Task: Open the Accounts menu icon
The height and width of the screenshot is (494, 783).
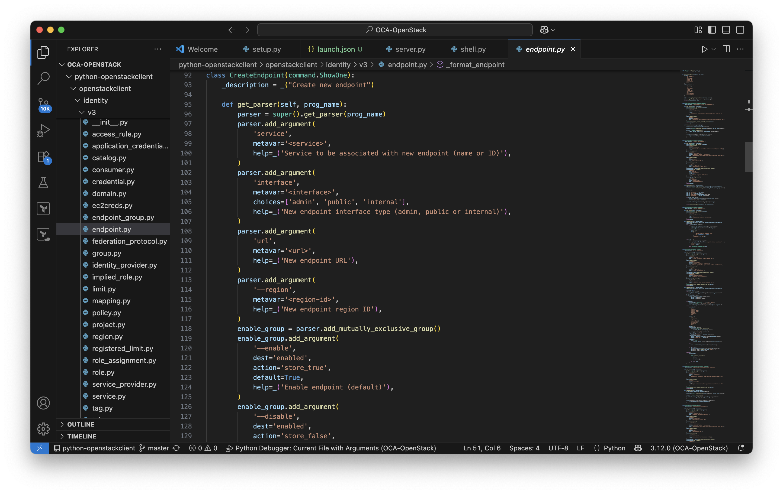Action: [x=43, y=403]
